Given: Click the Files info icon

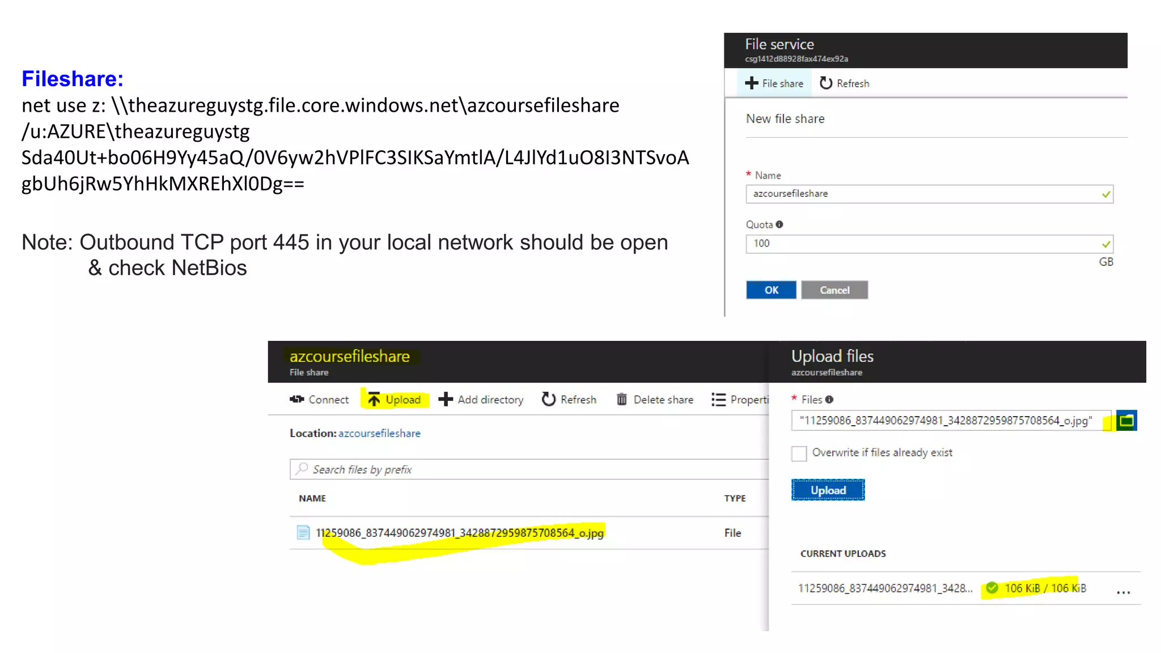Looking at the screenshot, I should pyautogui.click(x=829, y=400).
